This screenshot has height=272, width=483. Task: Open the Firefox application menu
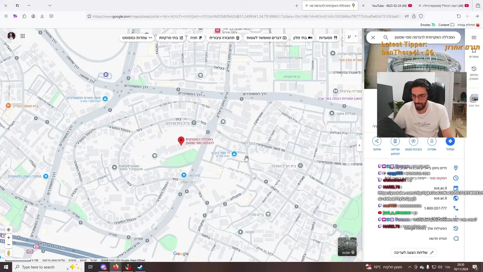[x=6, y=16]
